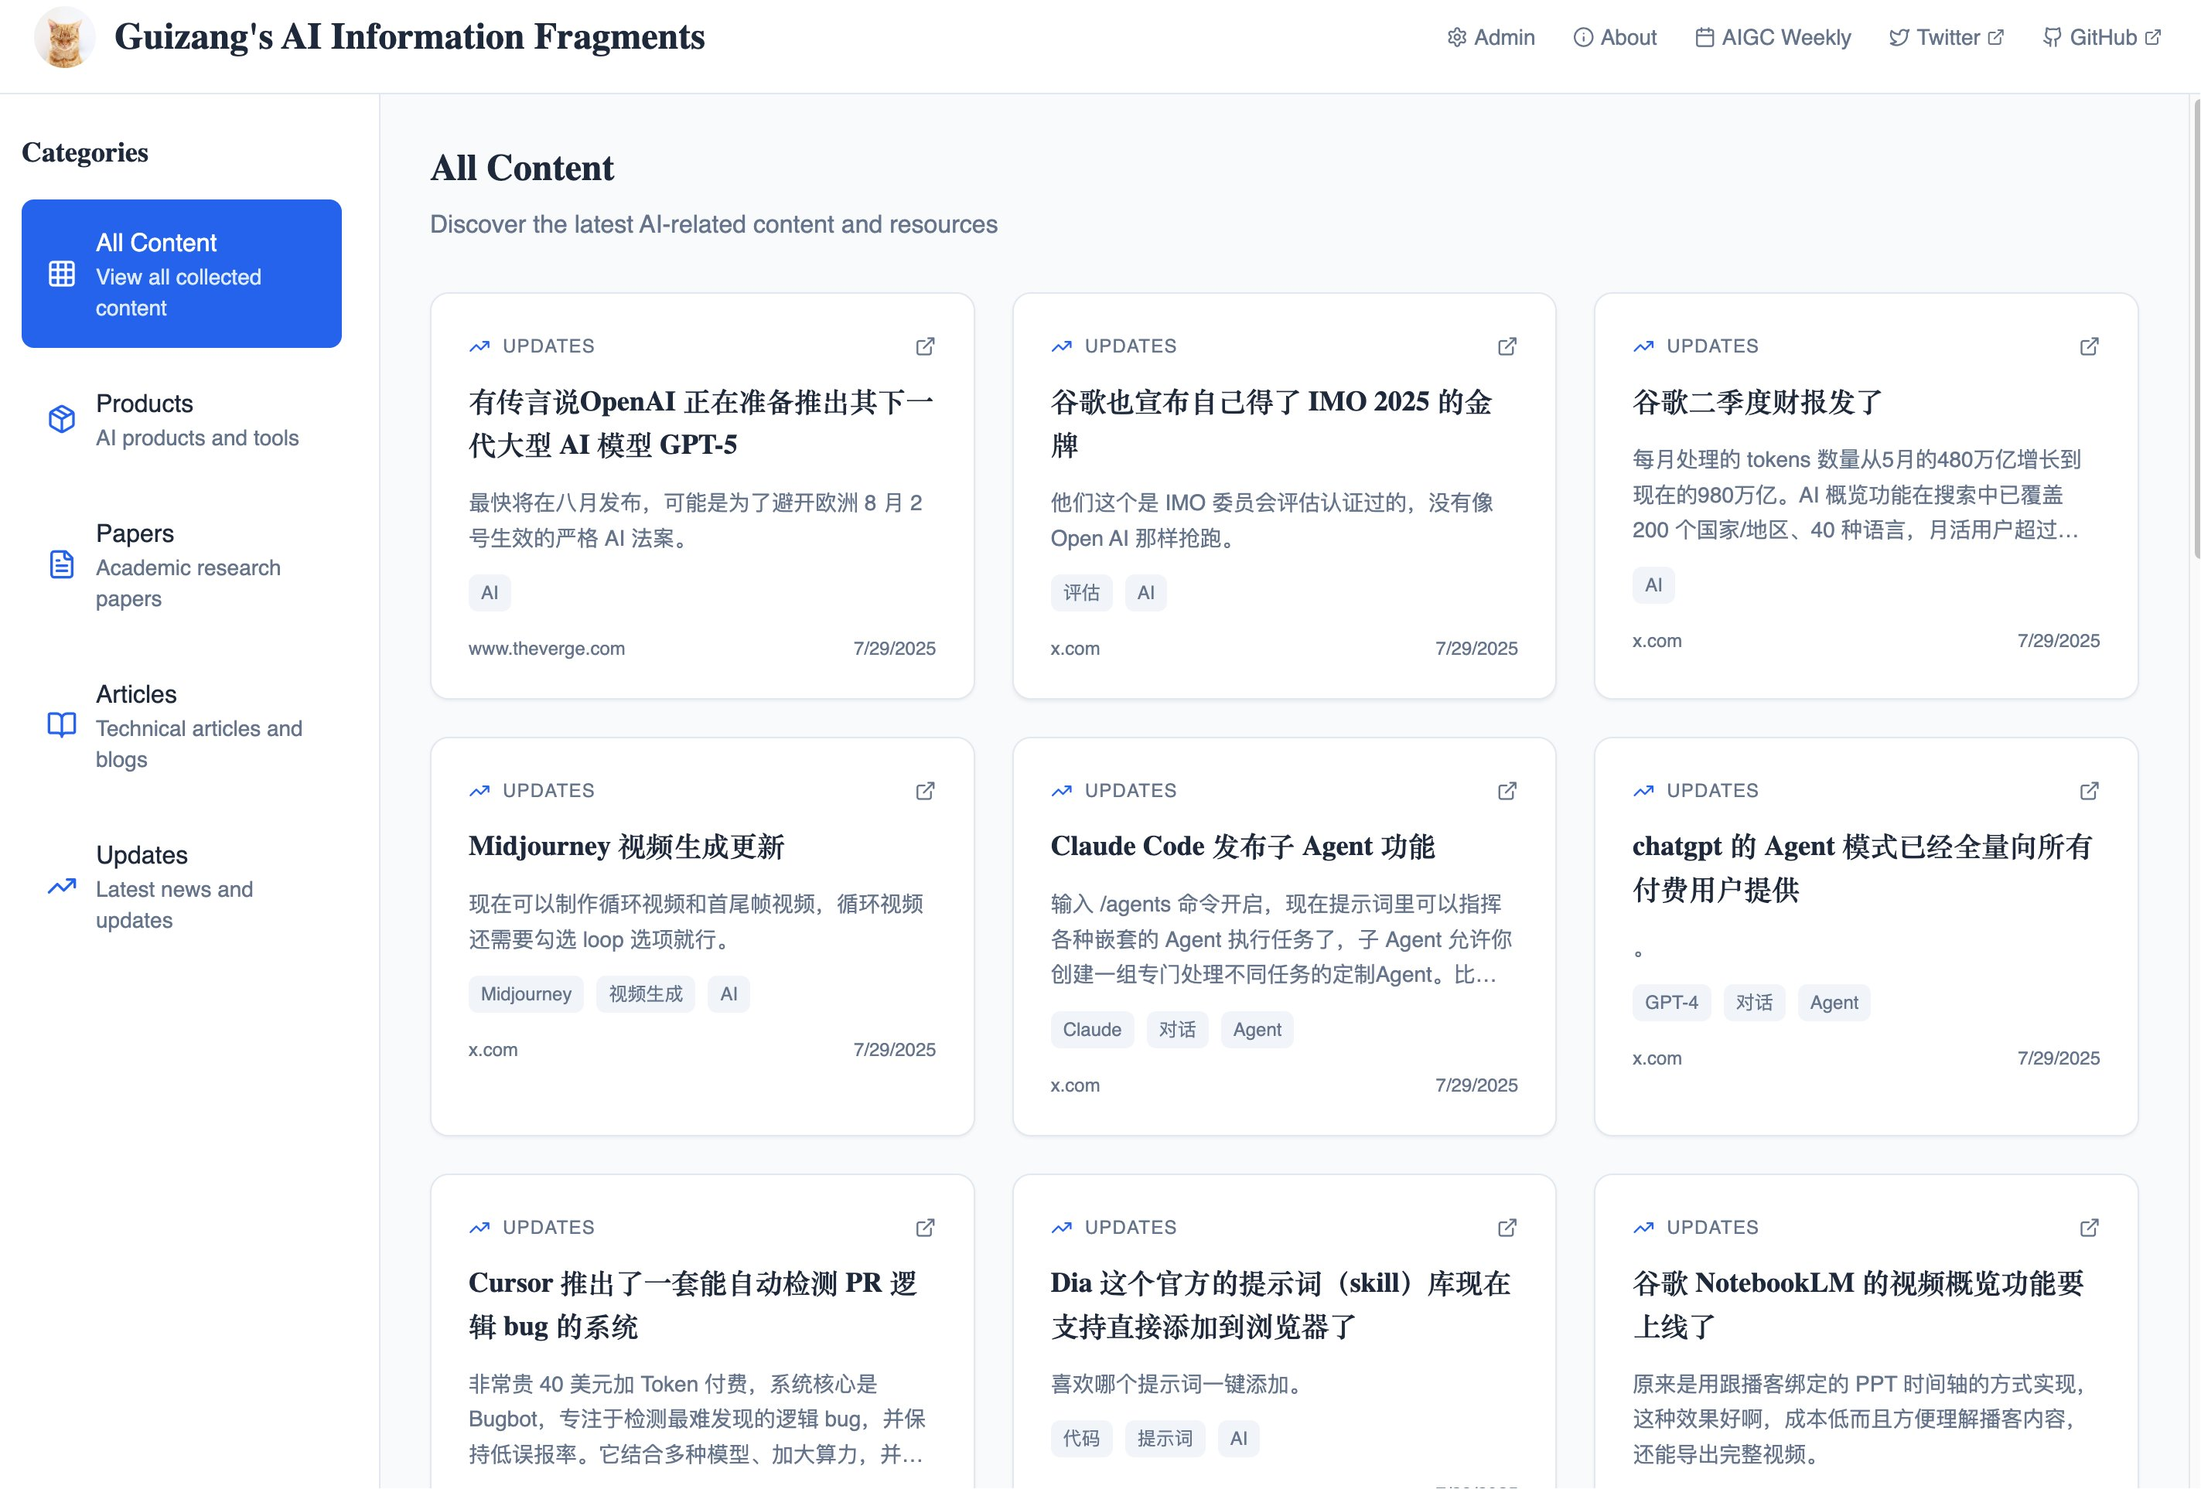Click external link icon on NotebookLM card
Screen dimensions: 2201x1489
(x=2088, y=1228)
